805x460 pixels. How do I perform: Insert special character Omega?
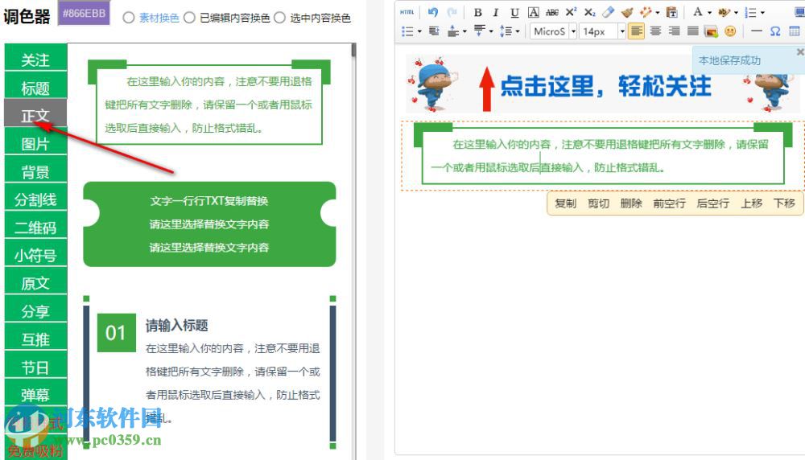pyautogui.click(x=775, y=31)
